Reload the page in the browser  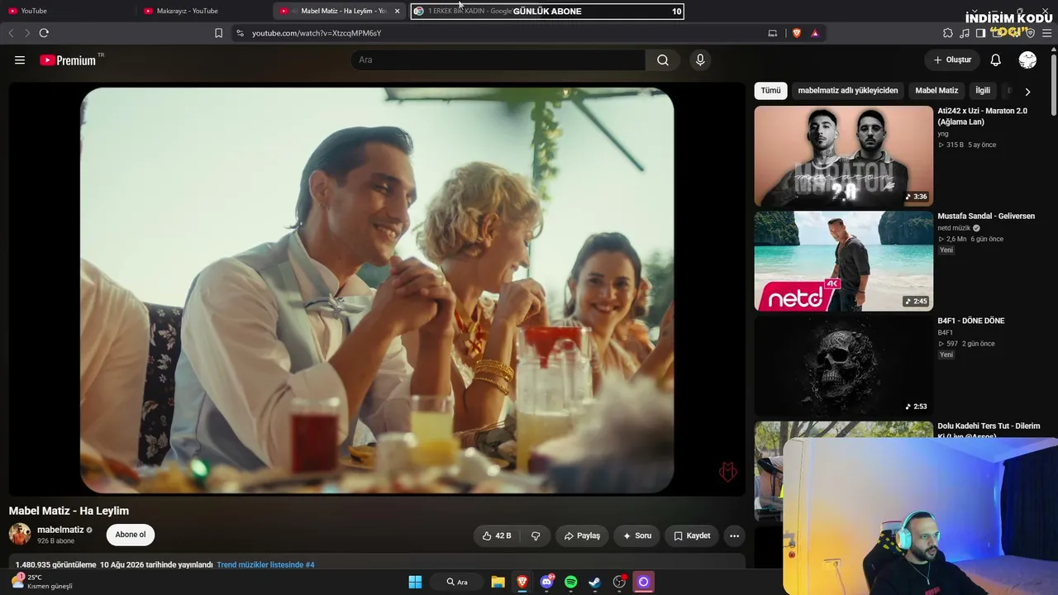pos(44,33)
